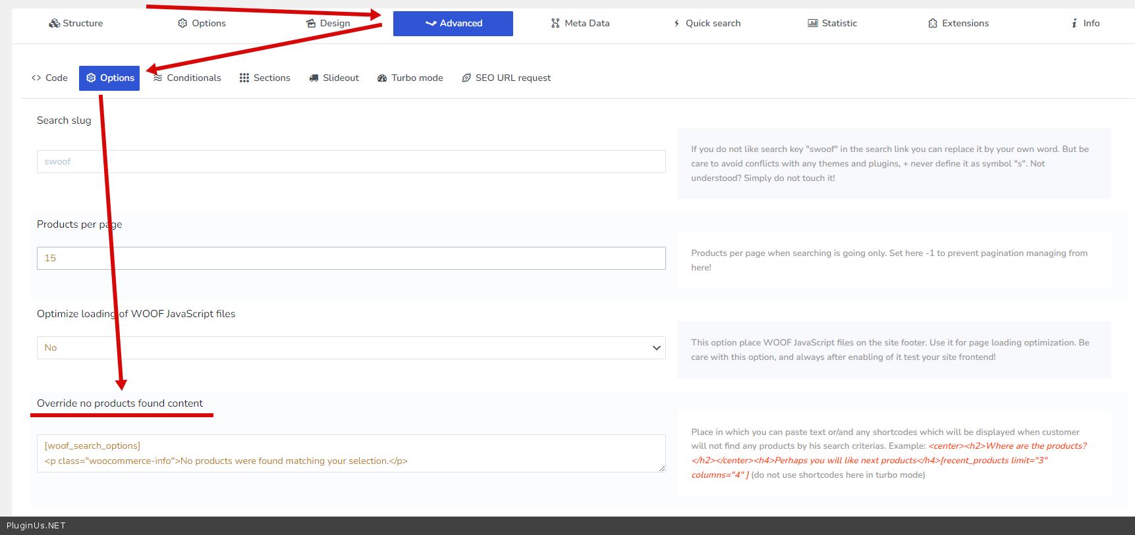Click the gear icon beside top Options
Viewport: 1135px width, 535px height.
(182, 24)
